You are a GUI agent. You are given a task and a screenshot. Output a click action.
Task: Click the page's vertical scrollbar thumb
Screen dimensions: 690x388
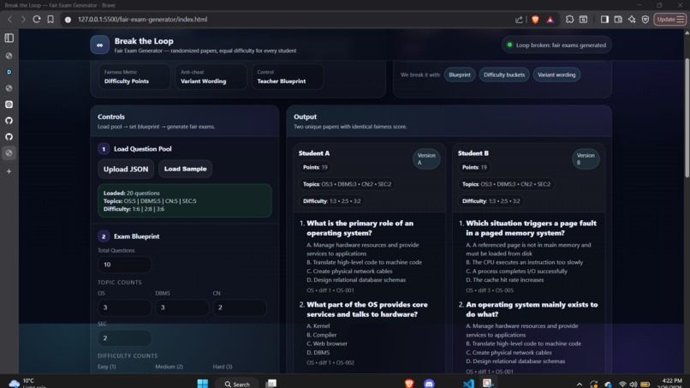click(x=687, y=118)
